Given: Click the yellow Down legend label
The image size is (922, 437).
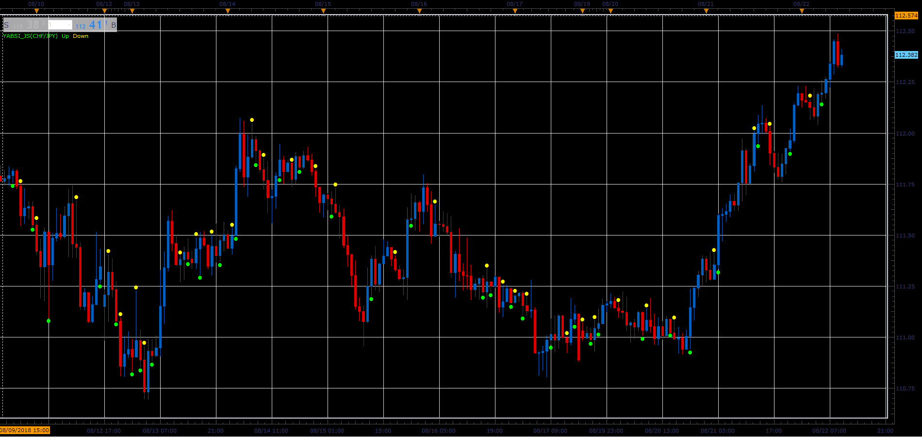Looking at the screenshot, I should pos(81,36).
